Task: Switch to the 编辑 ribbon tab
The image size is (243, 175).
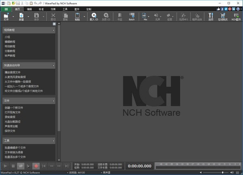Action: [x=30, y=8]
